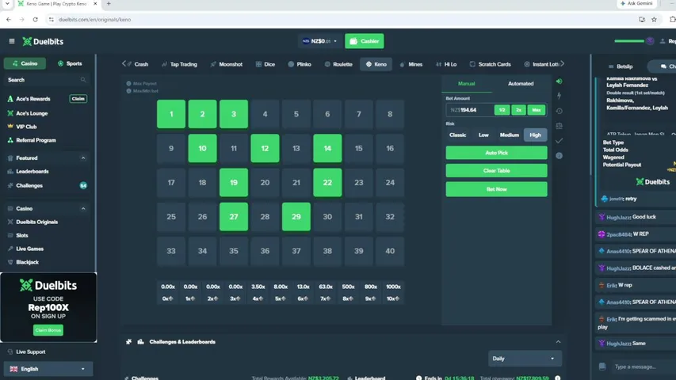Click Claim Bonus on promo banner

[x=48, y=330]
